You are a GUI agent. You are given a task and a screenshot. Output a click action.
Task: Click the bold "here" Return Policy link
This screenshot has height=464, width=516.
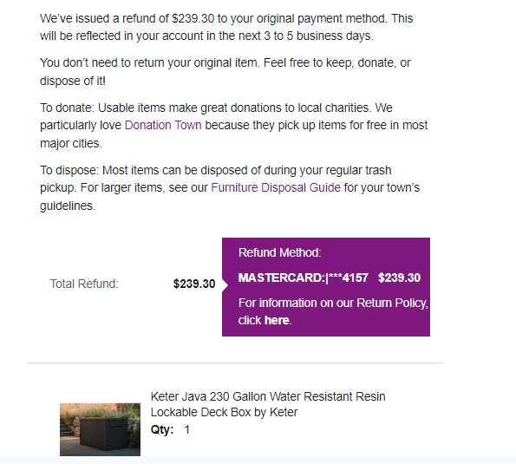click(277, 320)
